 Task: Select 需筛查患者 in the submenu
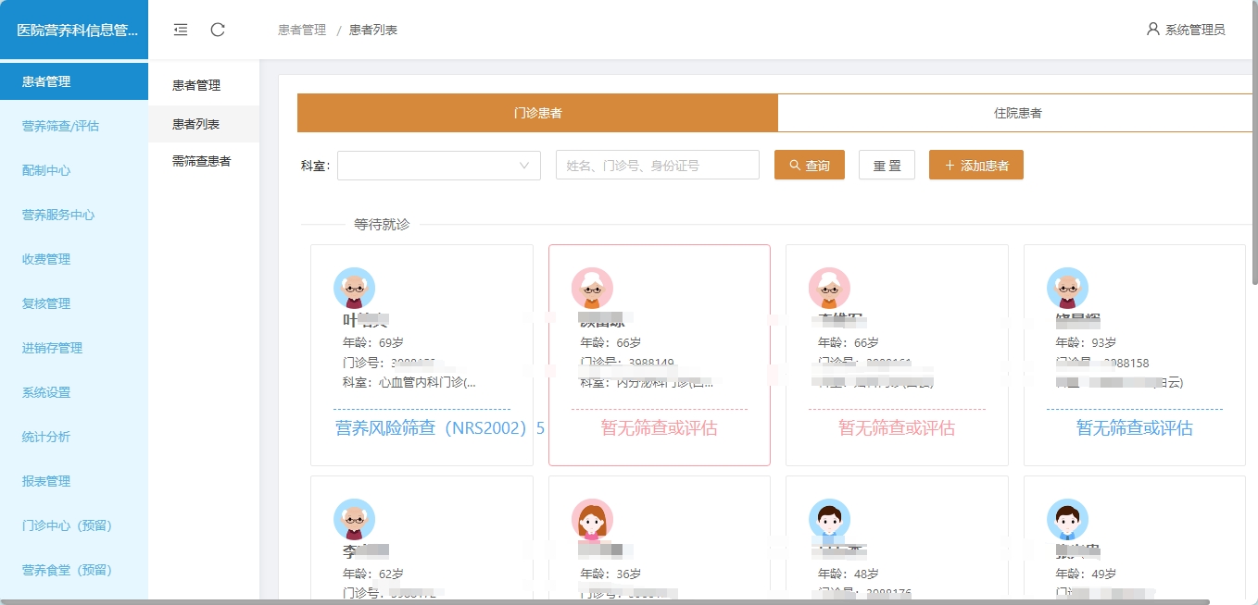(x=201, y=161)
